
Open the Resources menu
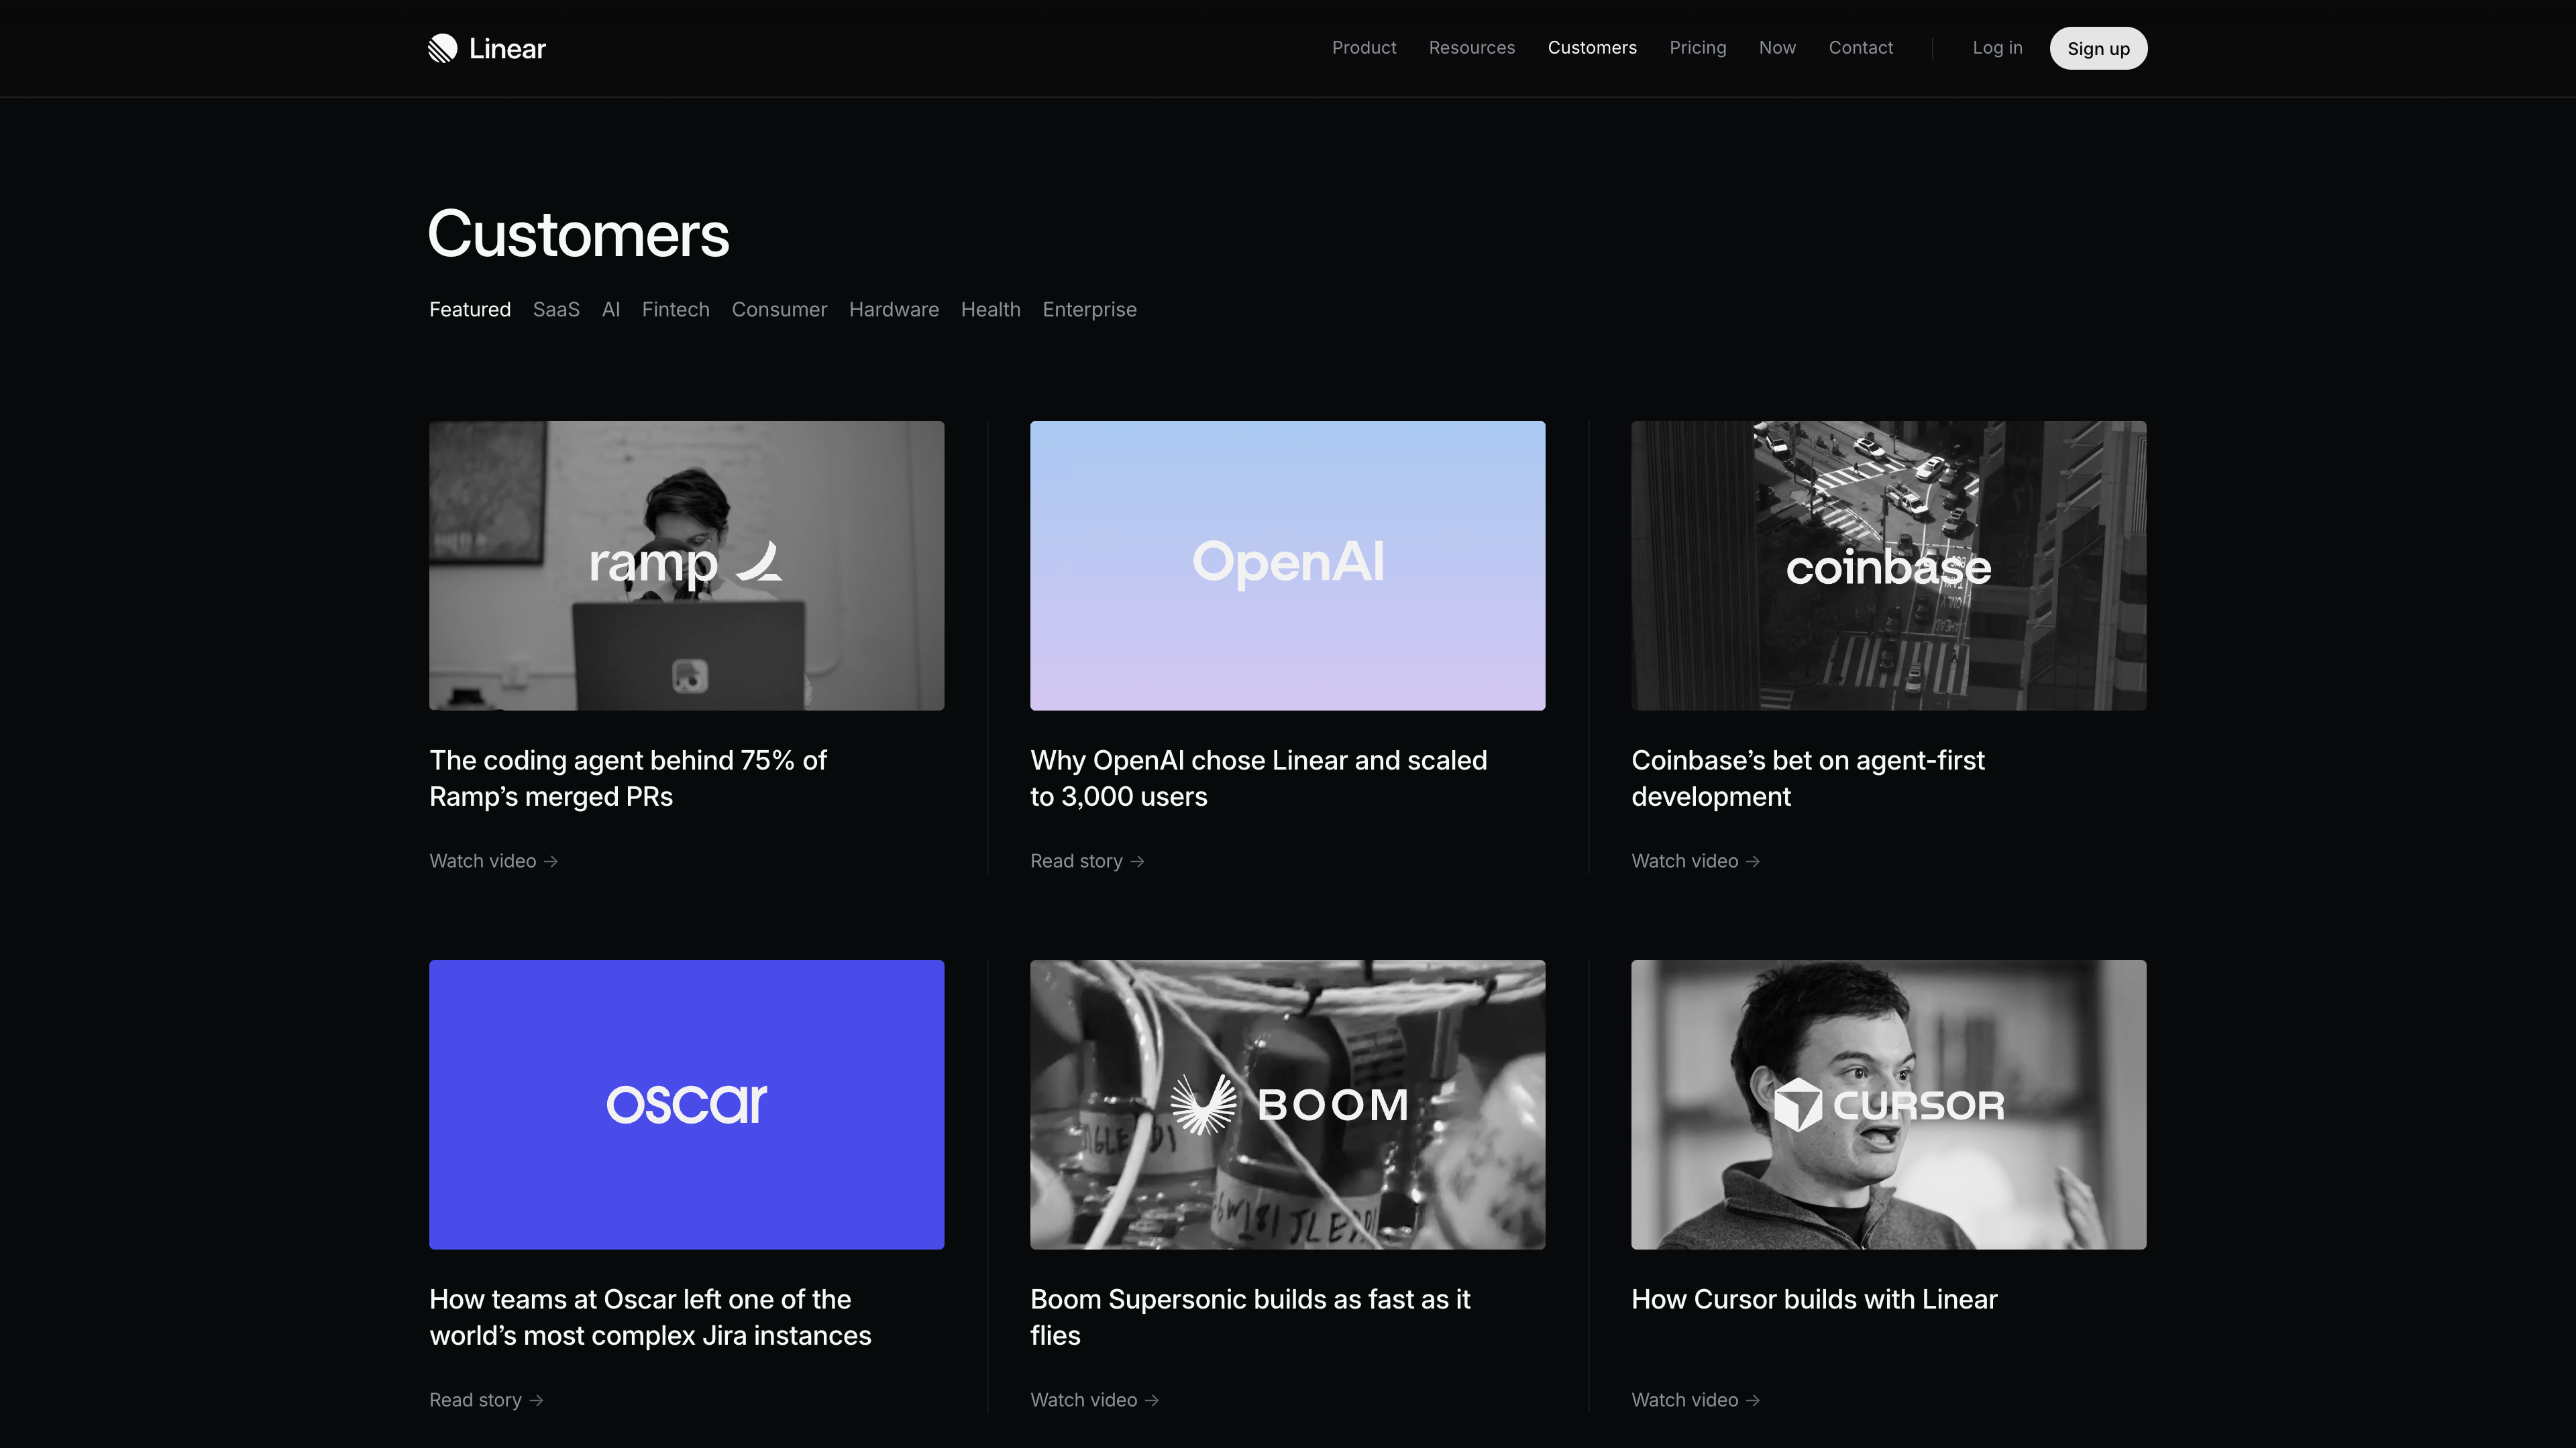click(x=1472, y=48)
